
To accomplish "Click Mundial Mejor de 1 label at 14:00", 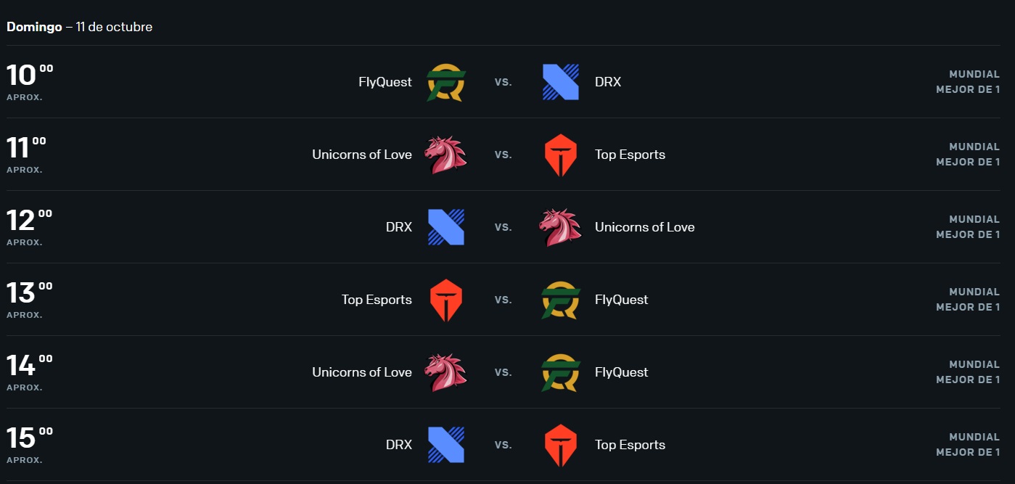I will 968,372.
